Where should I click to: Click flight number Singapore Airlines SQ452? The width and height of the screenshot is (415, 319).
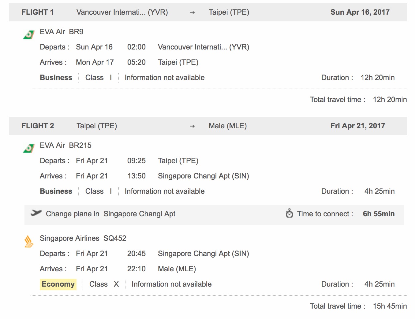pyautogui.click(x=83, y=238)
